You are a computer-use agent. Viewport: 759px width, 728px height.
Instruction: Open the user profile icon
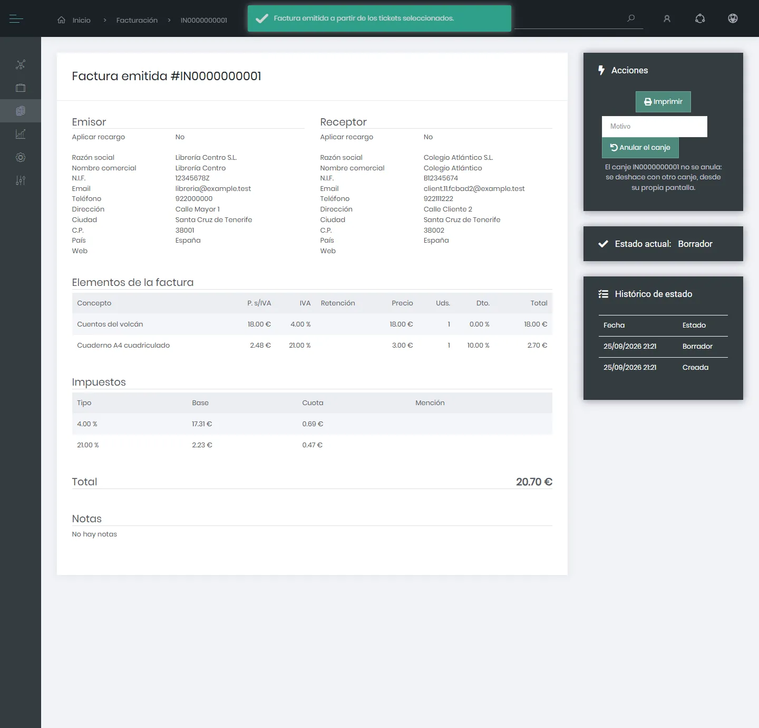coord(667,18)
